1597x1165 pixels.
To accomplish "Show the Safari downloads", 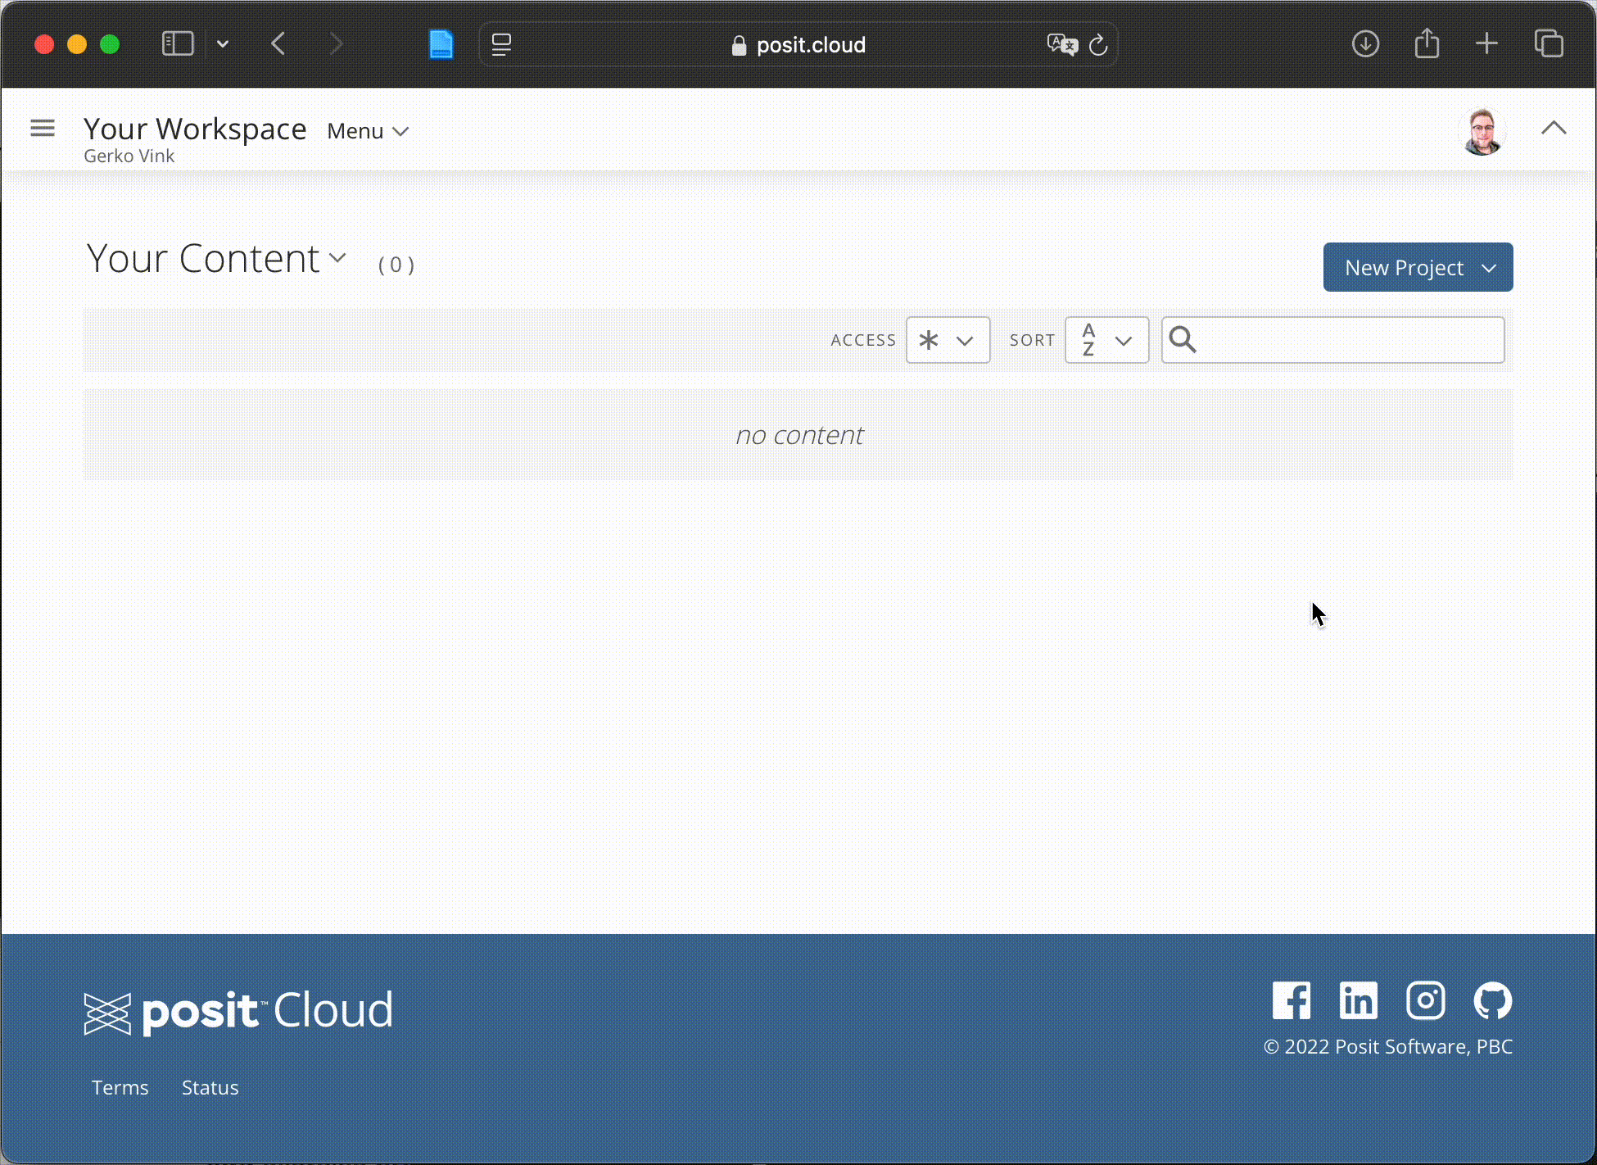I will [1365, 43].
